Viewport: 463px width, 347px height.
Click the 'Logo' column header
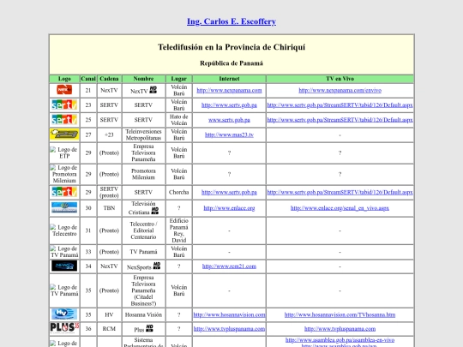(x=64, y=79)
